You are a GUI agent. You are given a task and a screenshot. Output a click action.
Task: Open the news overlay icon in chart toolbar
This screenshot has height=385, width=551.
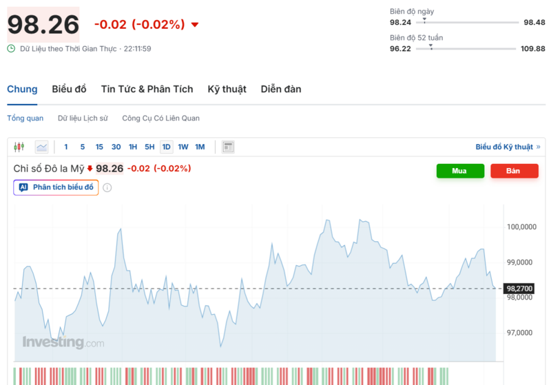coord(229,147)
